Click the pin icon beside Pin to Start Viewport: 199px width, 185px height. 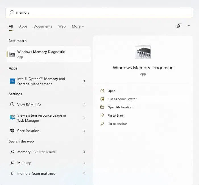coord(102,115)
